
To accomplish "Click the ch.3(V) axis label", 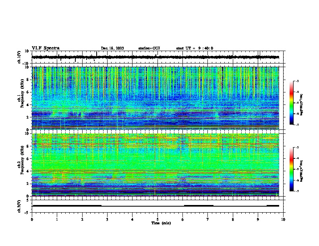I will pos(19,206).
